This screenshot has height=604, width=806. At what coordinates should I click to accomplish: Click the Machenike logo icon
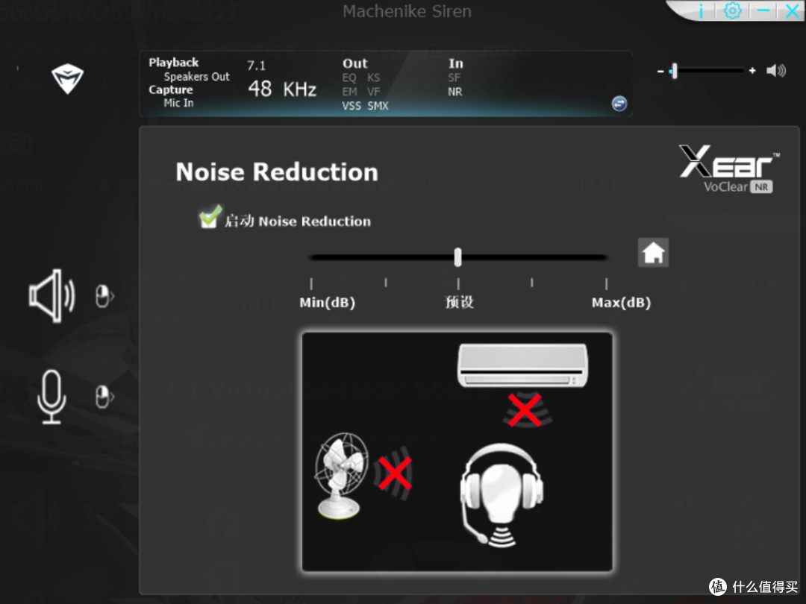(67, 78)
